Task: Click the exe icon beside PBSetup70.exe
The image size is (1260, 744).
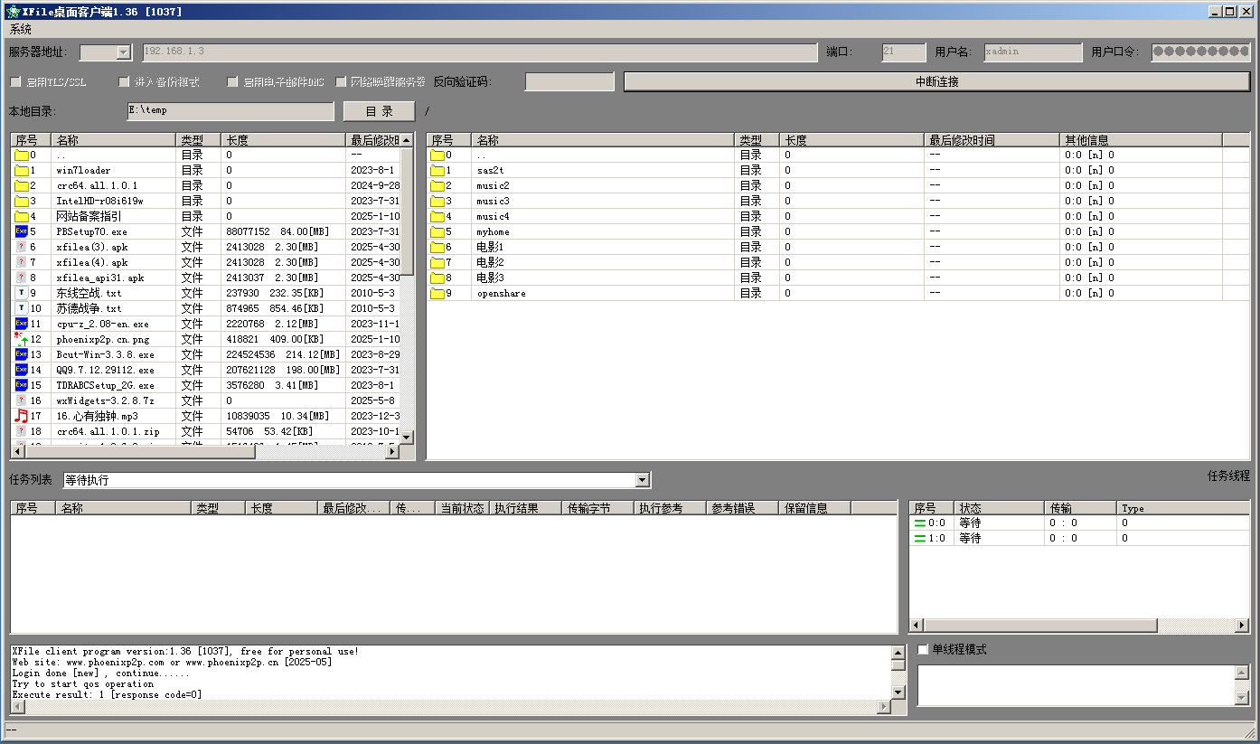Action: [x=22, y=231]
